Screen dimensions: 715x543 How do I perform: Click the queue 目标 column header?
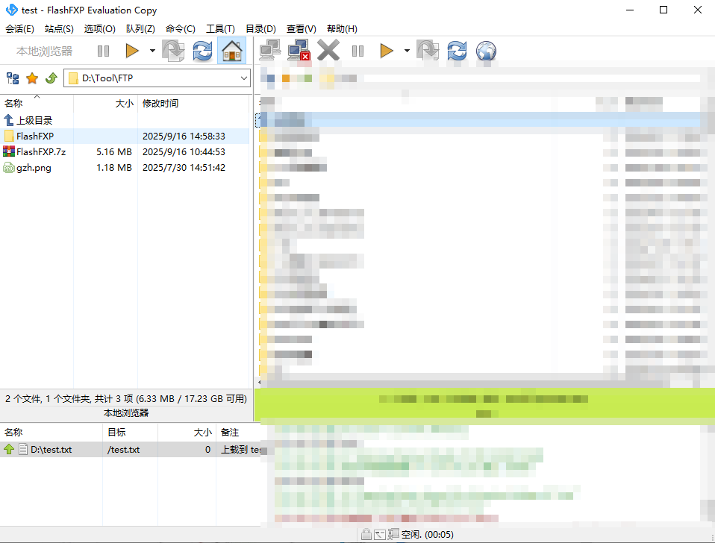130,433
